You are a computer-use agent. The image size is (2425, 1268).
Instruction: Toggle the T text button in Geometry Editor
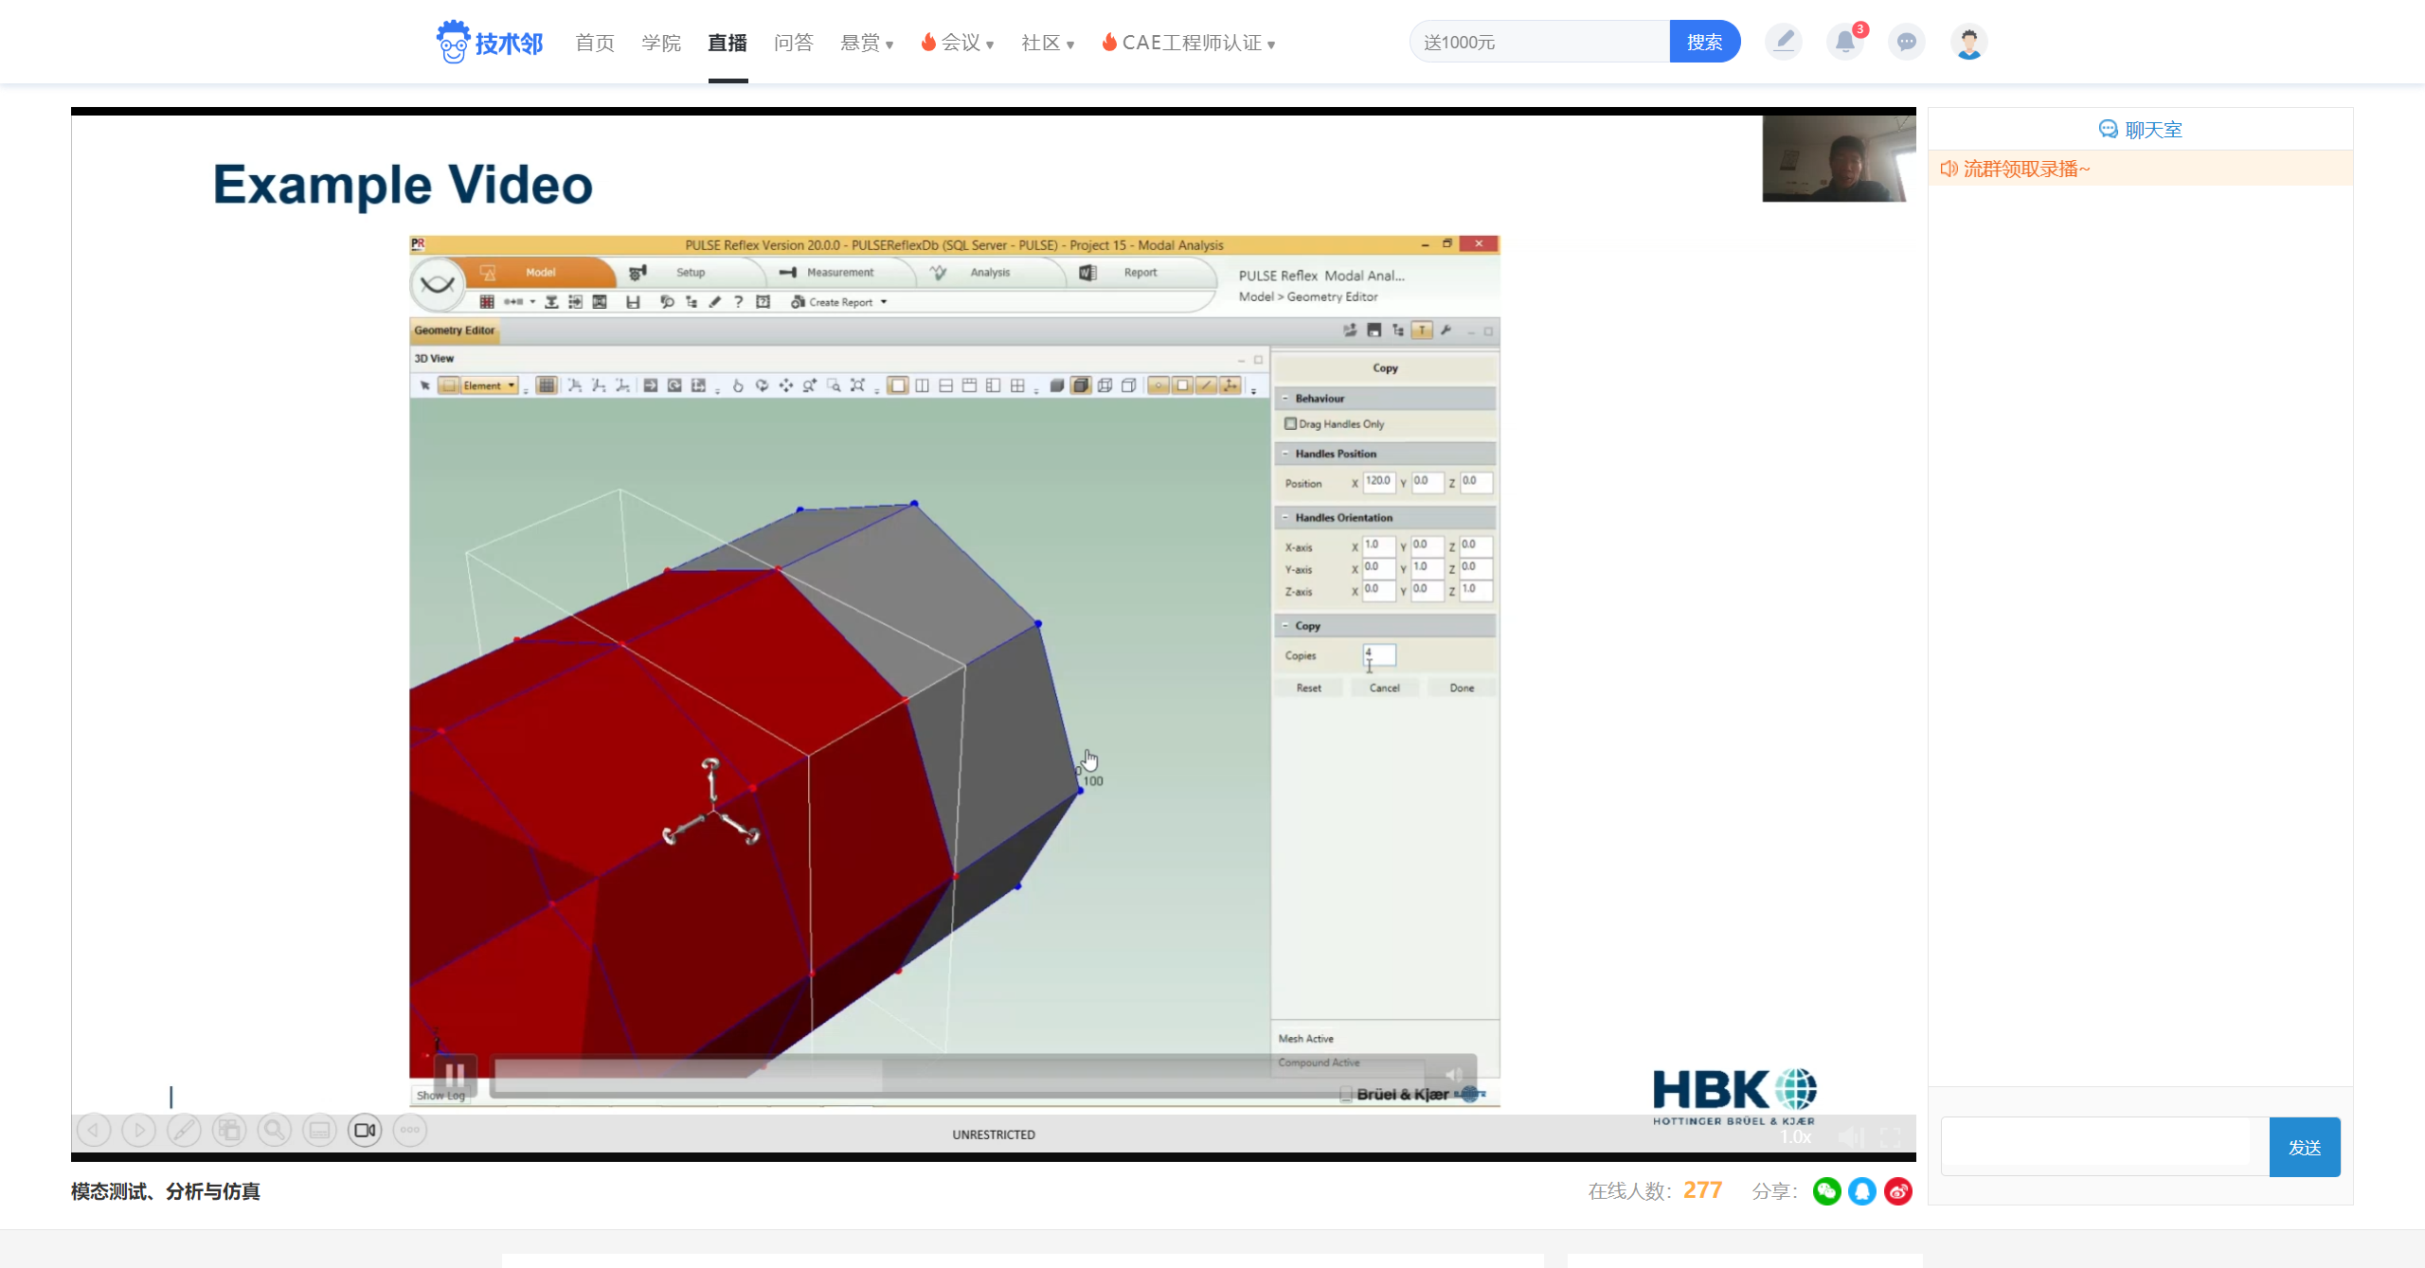coord(1422,330)
